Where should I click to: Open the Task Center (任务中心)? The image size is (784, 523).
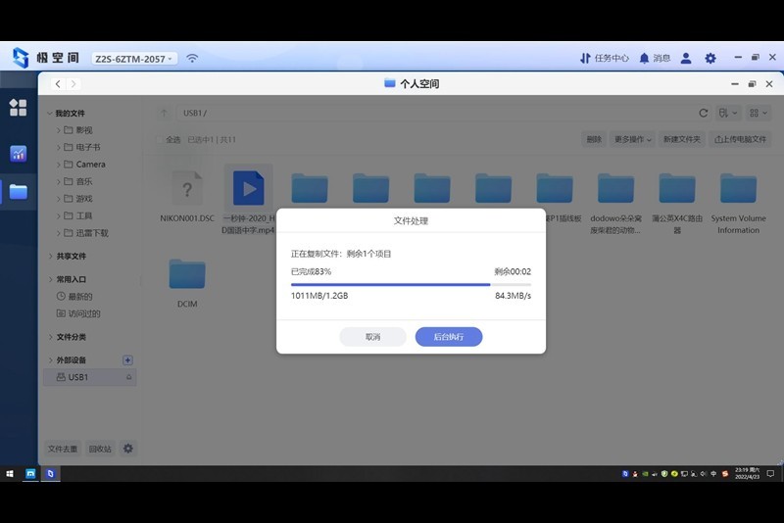pos(604,59)
